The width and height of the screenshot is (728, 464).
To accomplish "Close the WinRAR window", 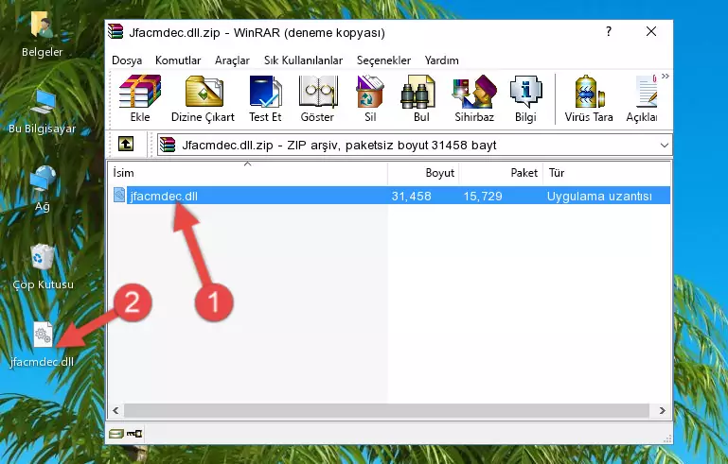I will point(651,31).
